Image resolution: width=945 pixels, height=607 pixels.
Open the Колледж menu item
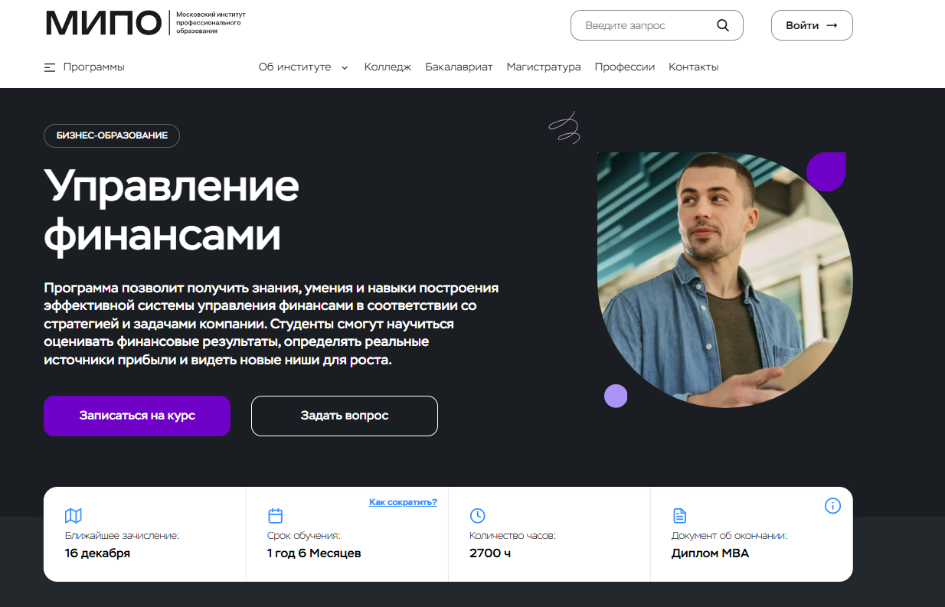pos(387,67)
